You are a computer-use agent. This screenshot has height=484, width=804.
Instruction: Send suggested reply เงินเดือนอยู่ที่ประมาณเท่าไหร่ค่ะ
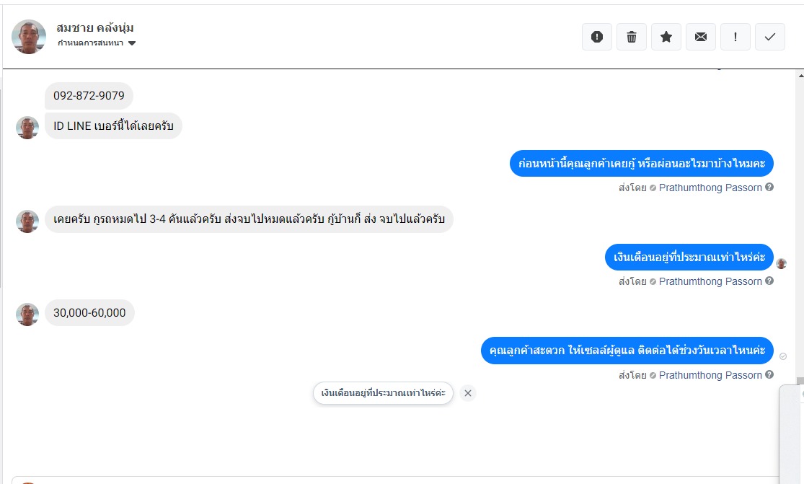[383, 393]
